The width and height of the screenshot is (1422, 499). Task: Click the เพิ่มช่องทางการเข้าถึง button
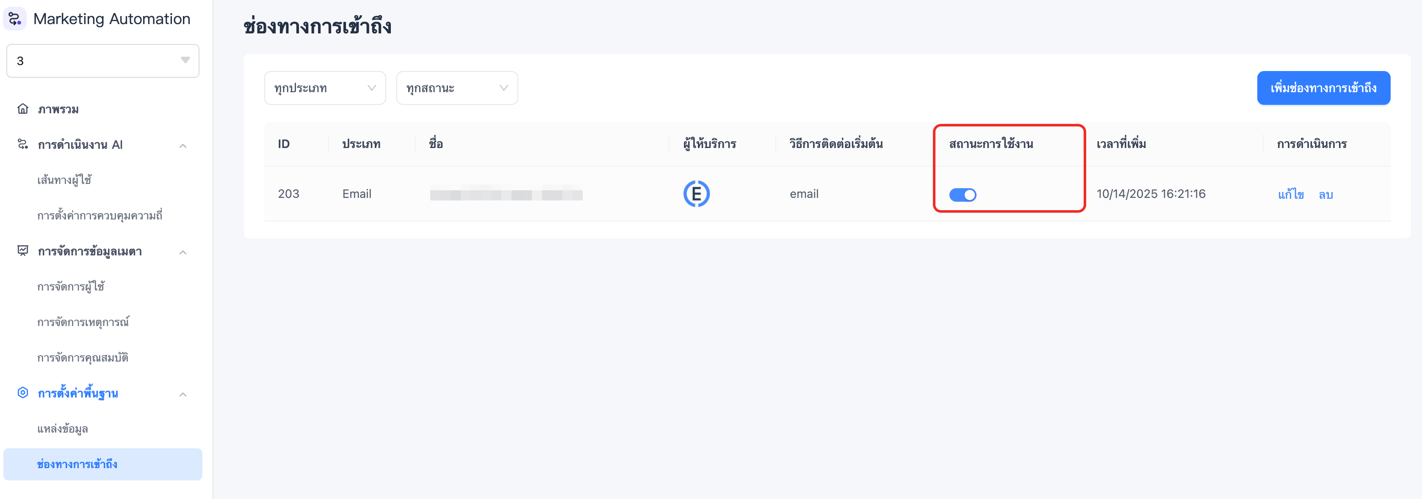coord(1323,88)
